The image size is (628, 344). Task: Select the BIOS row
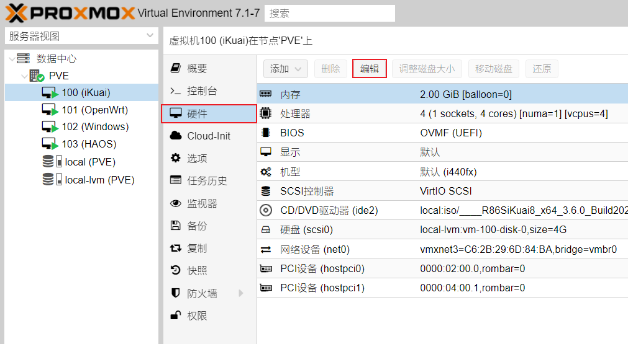pos(442,133)
